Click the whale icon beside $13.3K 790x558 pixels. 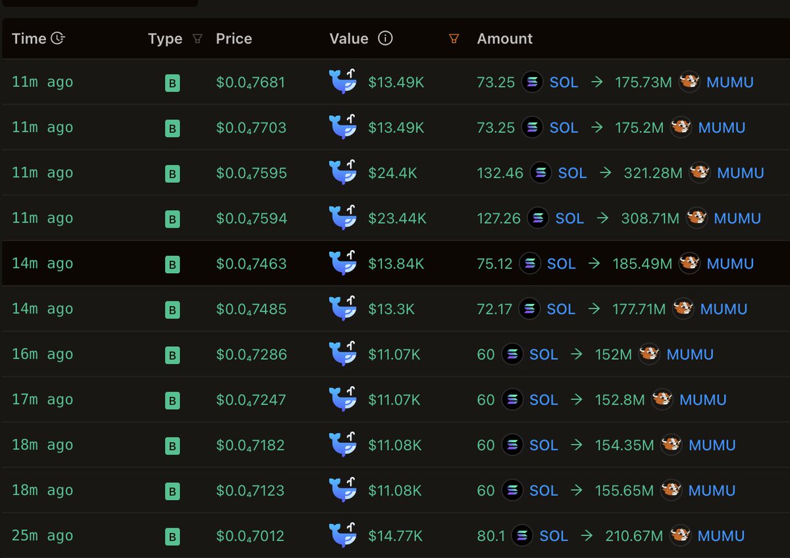pyautogui.click(x=342, y=309)
